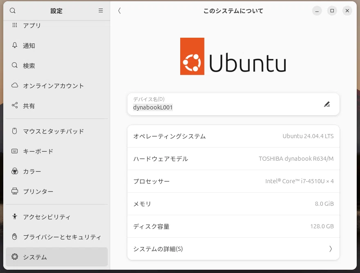Image resolution: width=360 pixels, height=273 pixels.
Task: Click the プロセッサー label
Action: coord(152,181)
